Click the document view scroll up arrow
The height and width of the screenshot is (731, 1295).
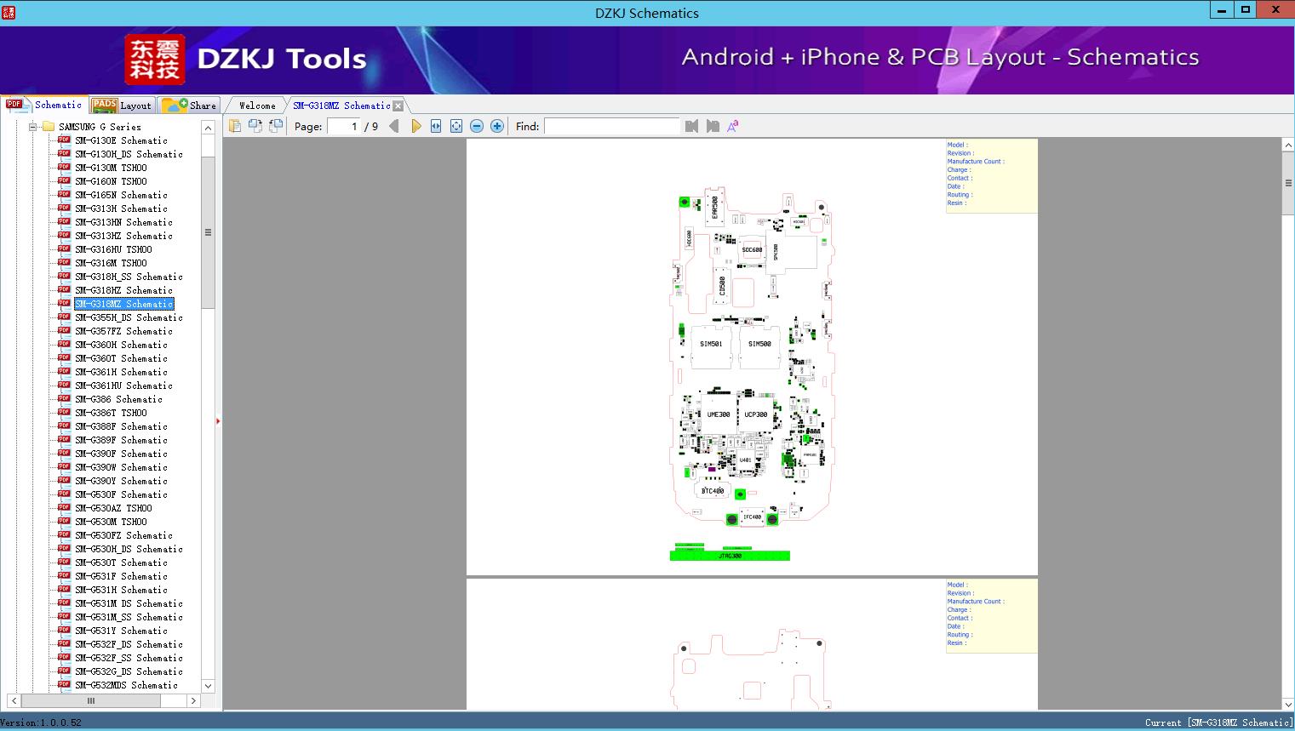[1288, 146]
